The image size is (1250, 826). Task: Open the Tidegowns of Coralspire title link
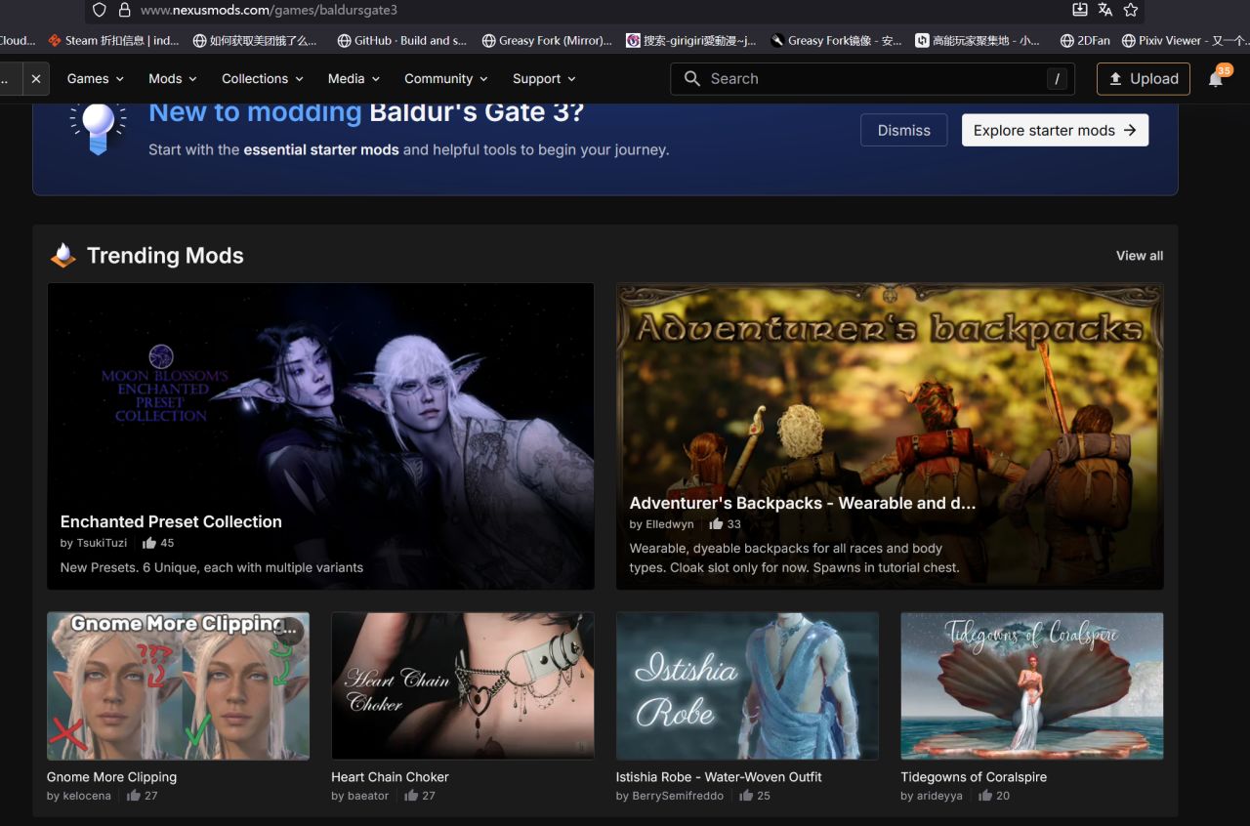pyautogui.click(x=974, y=777)
